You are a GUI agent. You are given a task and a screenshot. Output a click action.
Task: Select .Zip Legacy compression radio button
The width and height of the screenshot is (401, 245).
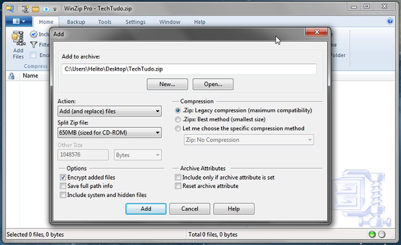pos(178,111)
